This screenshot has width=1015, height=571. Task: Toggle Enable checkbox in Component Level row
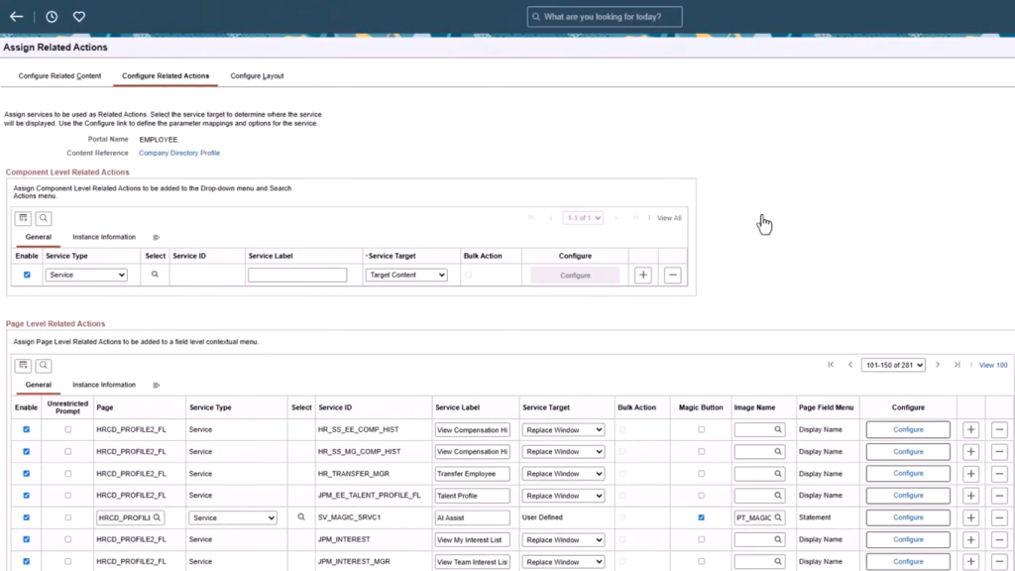pos(27,275)
